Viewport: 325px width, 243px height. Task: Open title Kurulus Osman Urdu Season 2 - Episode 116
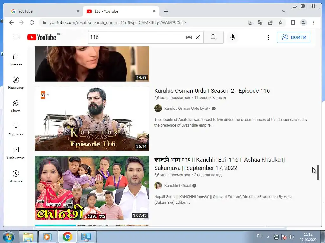[212, 91]
